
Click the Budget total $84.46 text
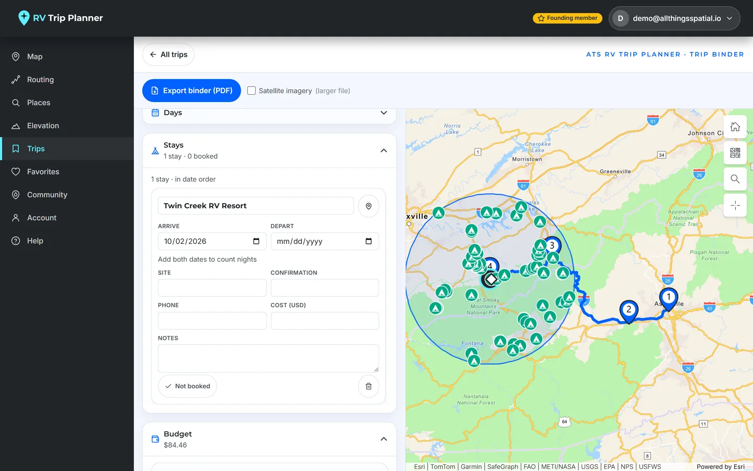(175, 445)
